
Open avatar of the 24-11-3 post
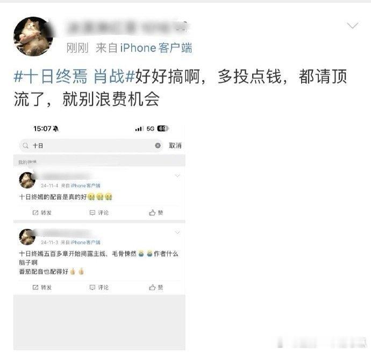[x=27, y=237]
